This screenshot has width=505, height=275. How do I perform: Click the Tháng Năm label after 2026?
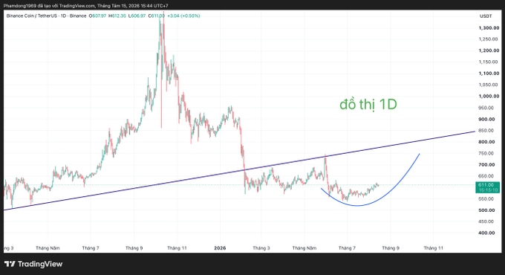click(304, 248)
